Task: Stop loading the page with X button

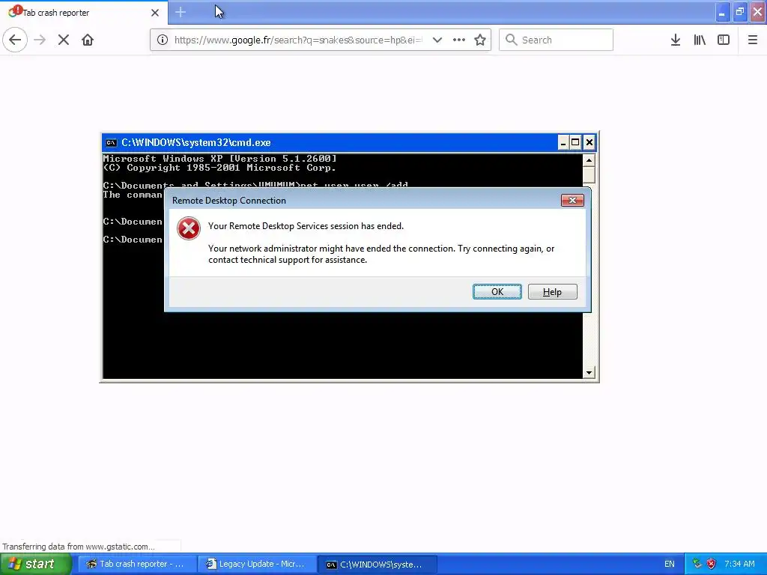Action: 64,40
